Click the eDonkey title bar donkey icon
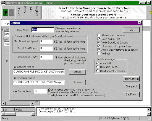This screenshot has height=121, width=152. pos(3,3)
